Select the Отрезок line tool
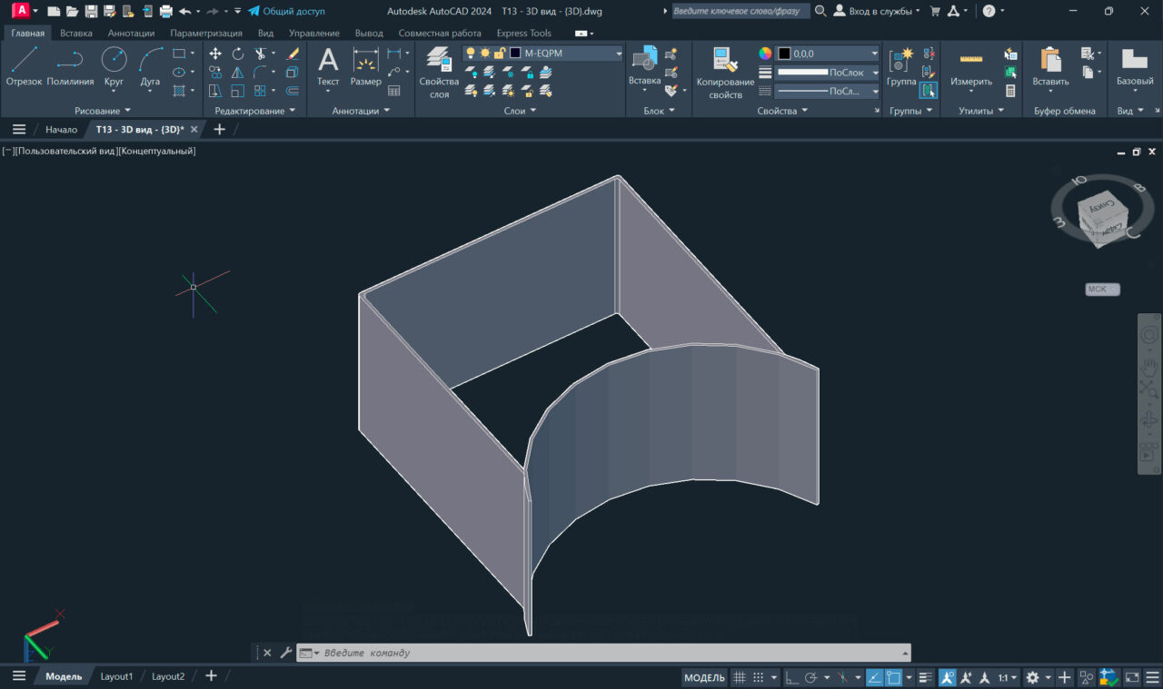1163x689 pixels. (x=24, y=67)
